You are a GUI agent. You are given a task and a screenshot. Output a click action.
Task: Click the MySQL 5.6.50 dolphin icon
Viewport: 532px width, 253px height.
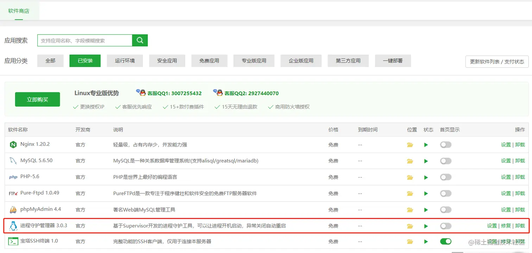(13, 161)
